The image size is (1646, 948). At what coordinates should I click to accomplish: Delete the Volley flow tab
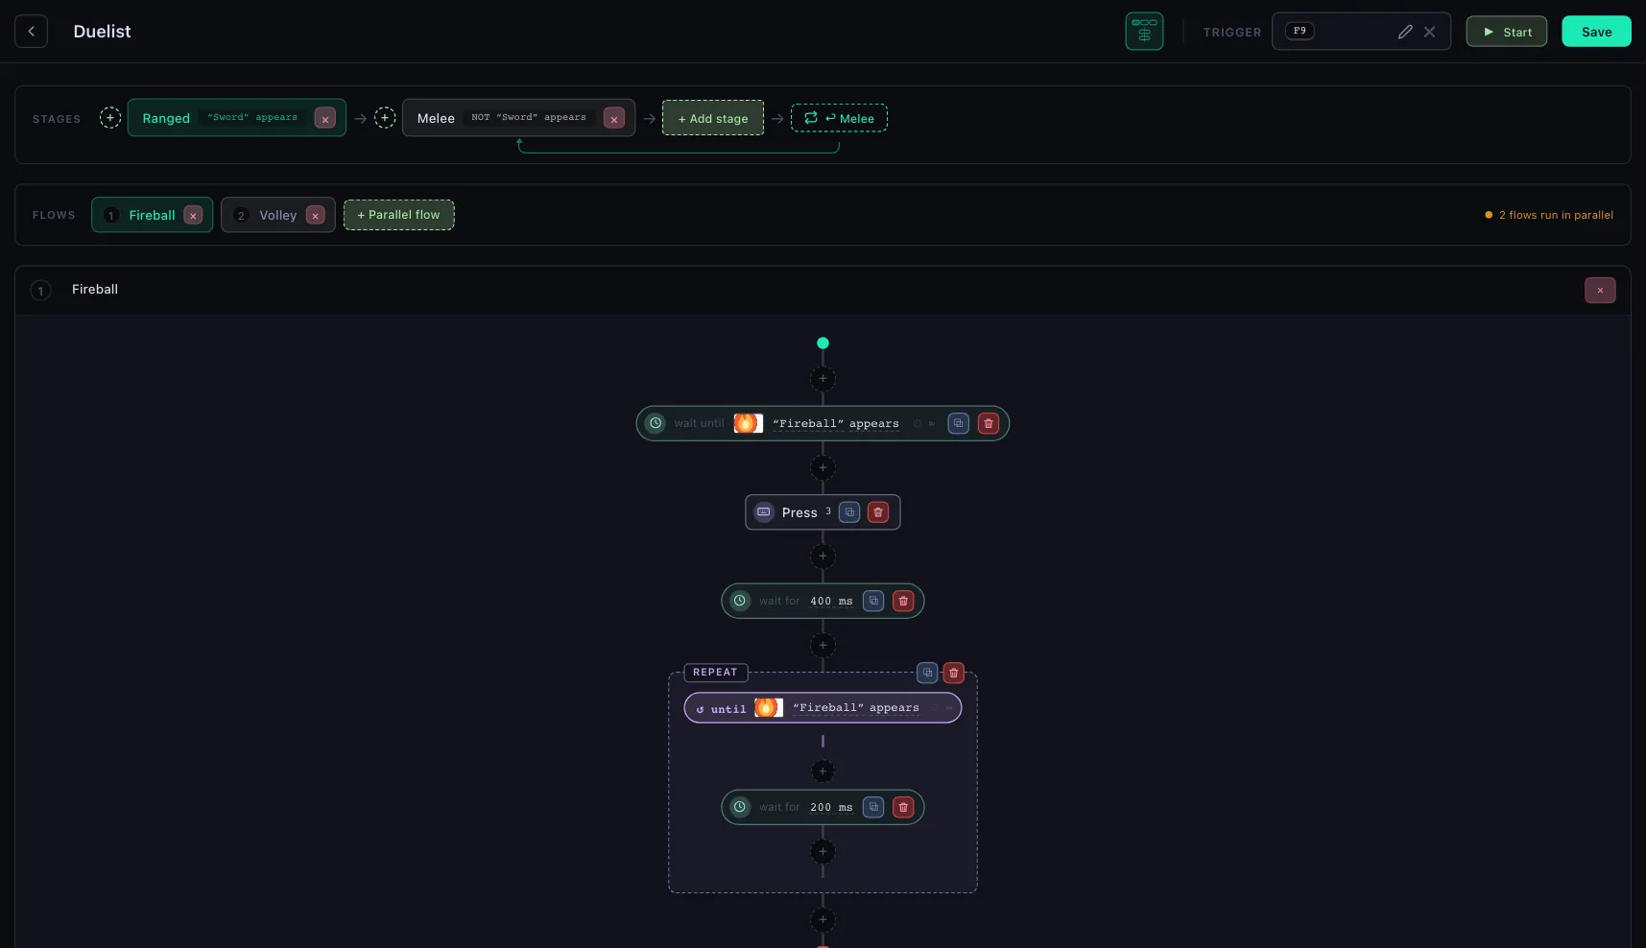pyautogui.click(x=316, y=215)
